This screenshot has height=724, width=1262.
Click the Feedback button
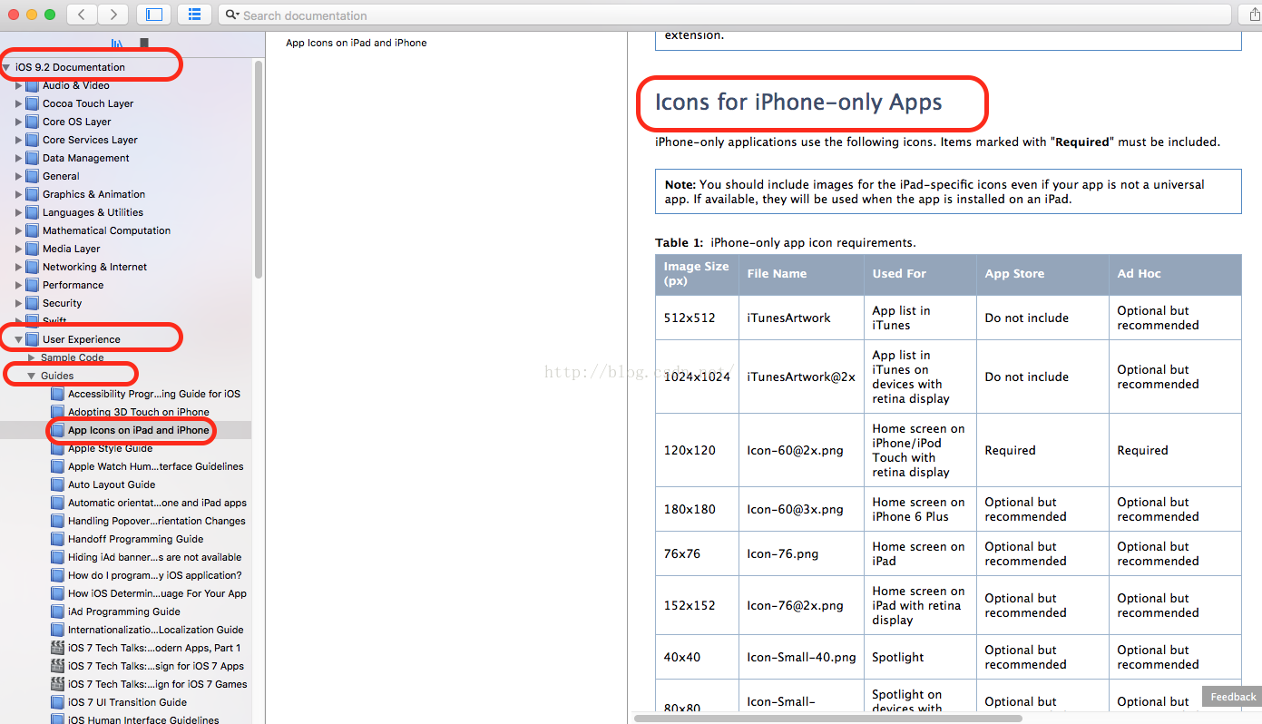click(1233, 697)
